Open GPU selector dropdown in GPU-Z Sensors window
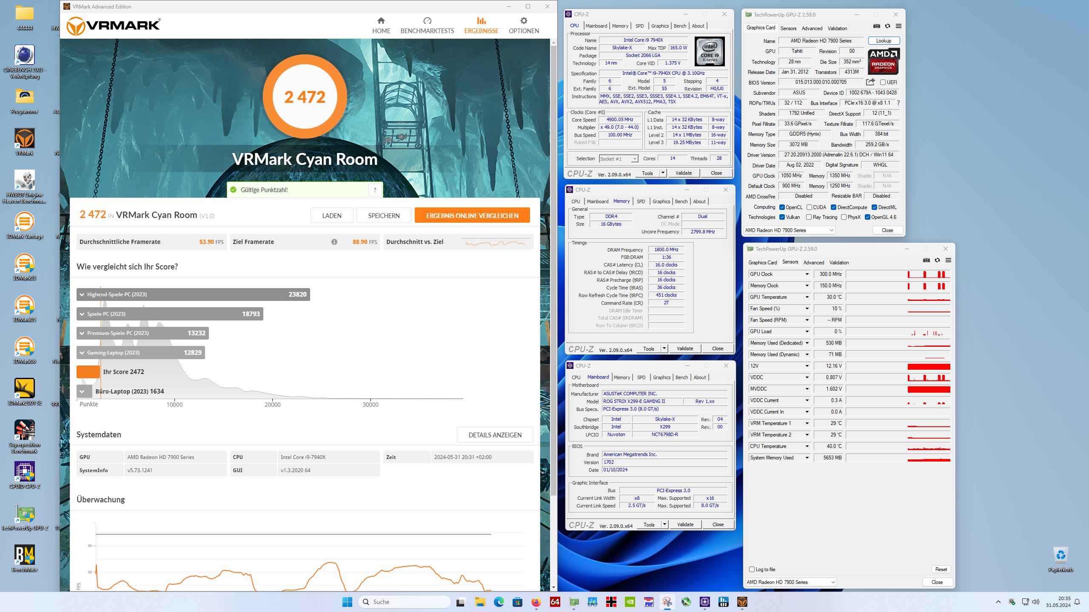The width and height of the screenshot is (1089, 612). [791, 582]
